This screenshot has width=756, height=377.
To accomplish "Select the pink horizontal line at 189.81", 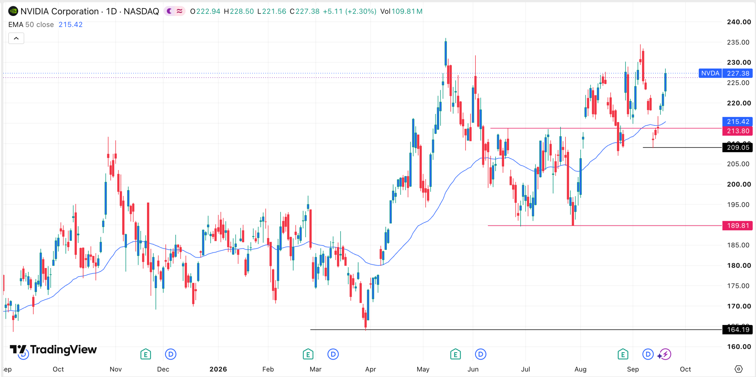I will click(605, 226).
